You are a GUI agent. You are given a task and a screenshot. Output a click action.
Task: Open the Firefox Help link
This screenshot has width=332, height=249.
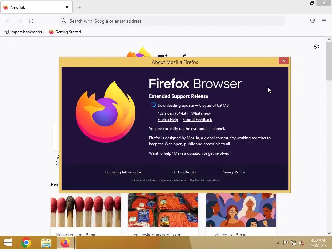168,120
